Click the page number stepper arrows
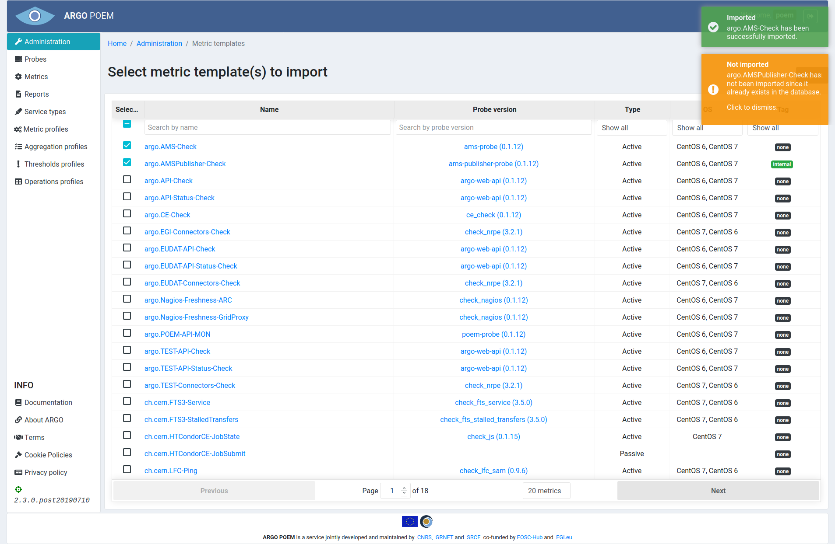Screen dimensions: 835x544 point(404,491)
